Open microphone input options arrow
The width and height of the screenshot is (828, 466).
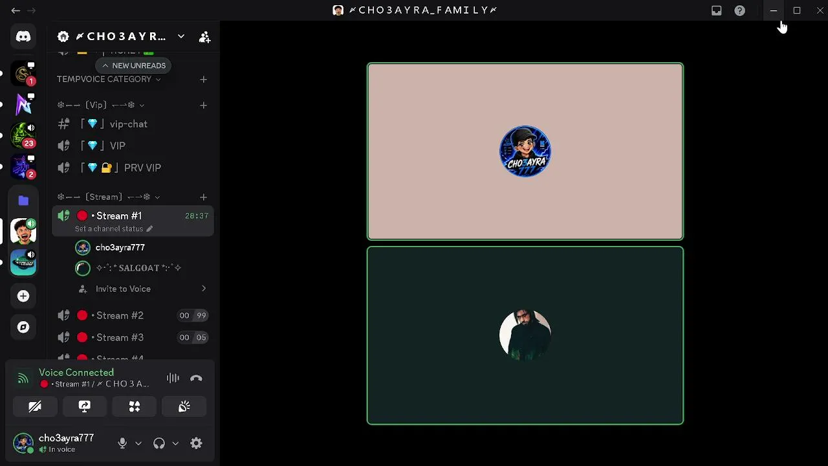[138, 443]
